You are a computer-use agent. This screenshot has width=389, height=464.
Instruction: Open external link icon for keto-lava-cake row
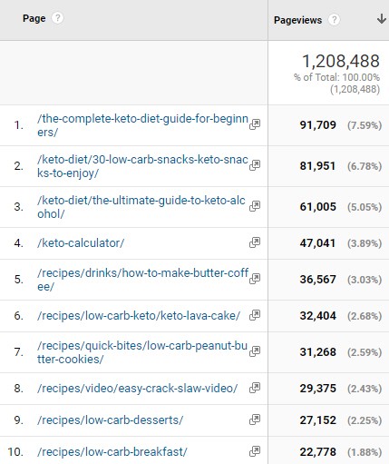tap(255, 315)
